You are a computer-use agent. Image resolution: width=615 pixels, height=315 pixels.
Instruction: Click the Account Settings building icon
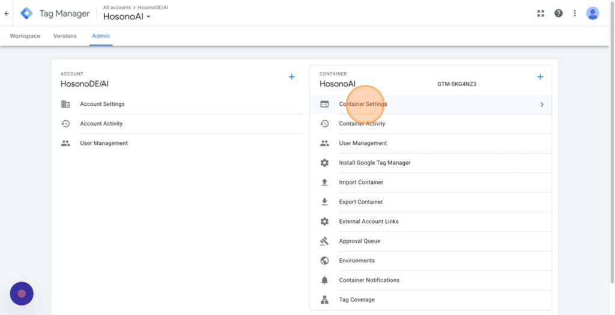pos(65,104)
